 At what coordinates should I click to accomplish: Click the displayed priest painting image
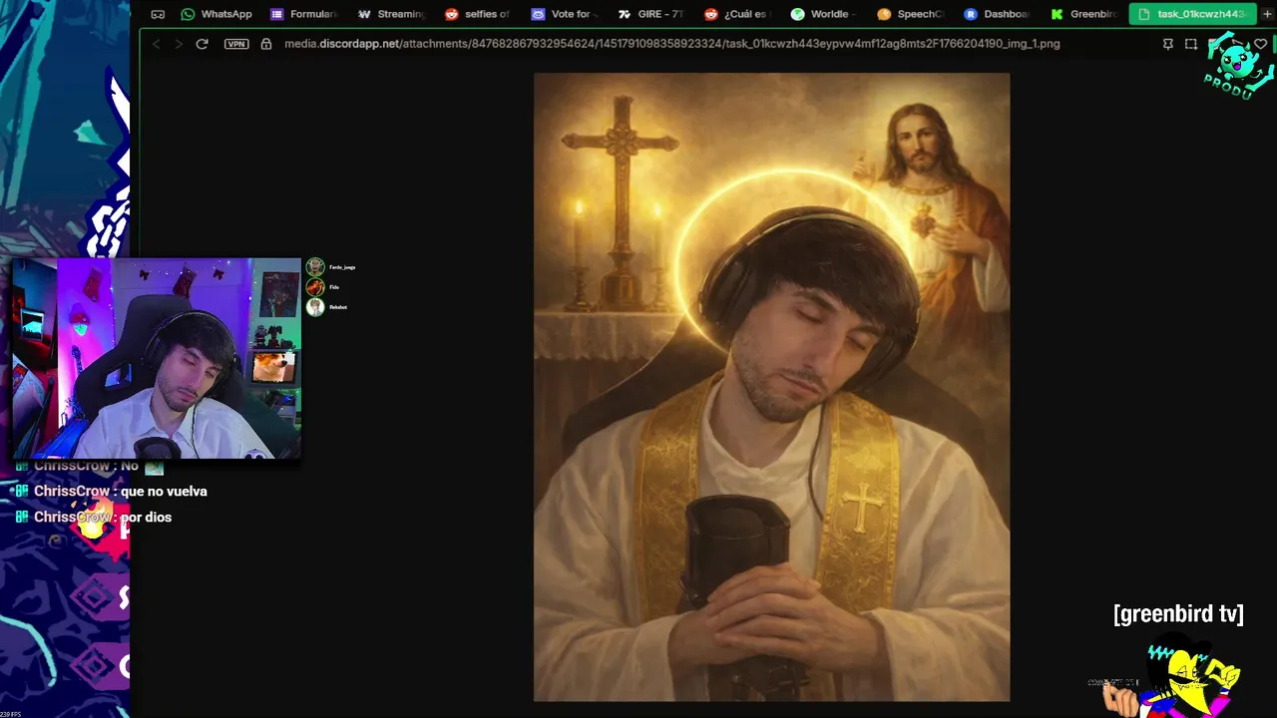pyautogui.click(x=771, y=387)
